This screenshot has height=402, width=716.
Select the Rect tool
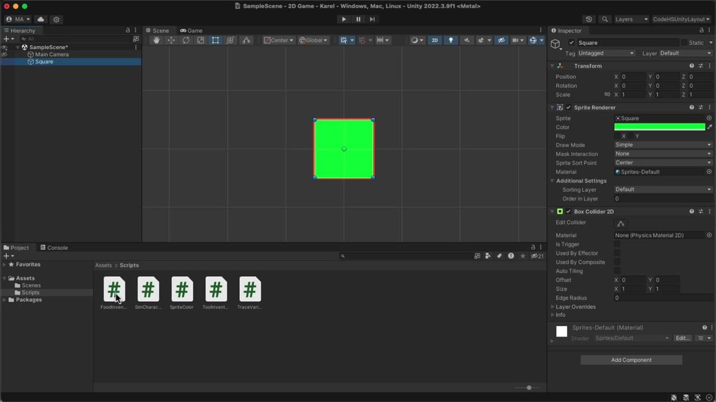215,40
